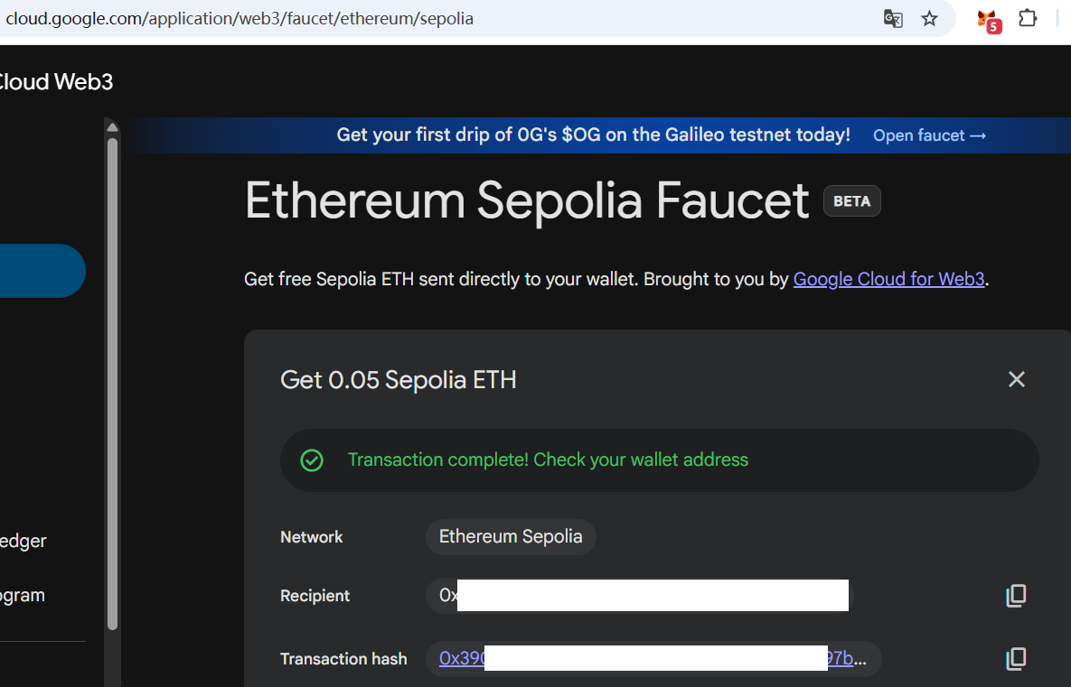Open the sidebar item ending in 'edger'

(x=23, y=541)
